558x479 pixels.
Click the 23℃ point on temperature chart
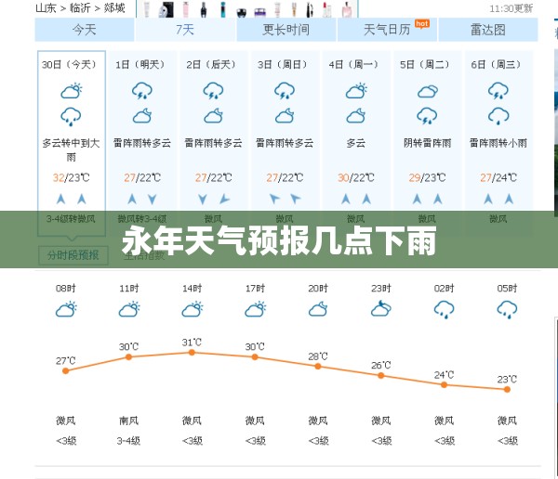click(507, 390)
